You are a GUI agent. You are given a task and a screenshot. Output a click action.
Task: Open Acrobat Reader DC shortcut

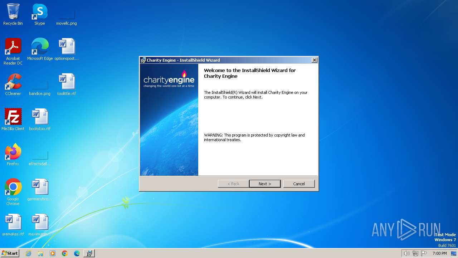(13, 51)
